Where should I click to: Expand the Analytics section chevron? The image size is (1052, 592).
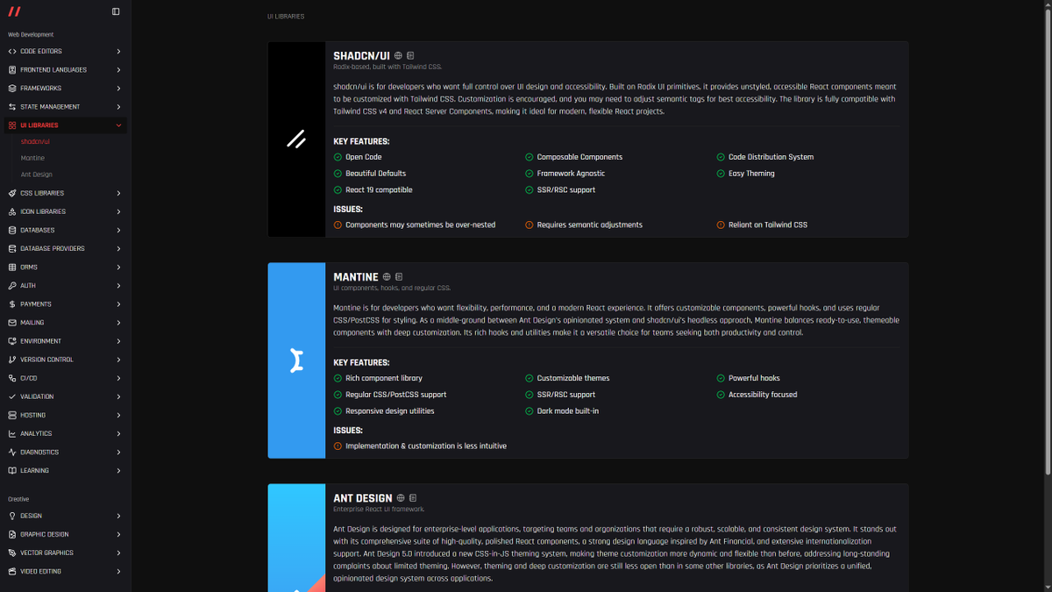[x=118, y=433]
